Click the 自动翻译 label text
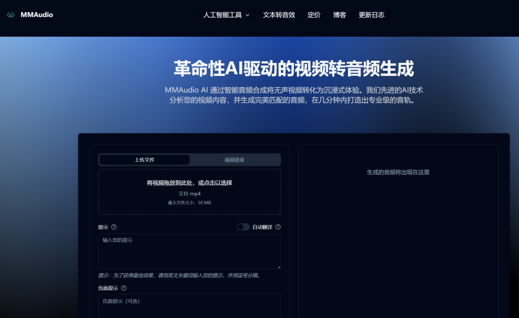 point(262,227)
